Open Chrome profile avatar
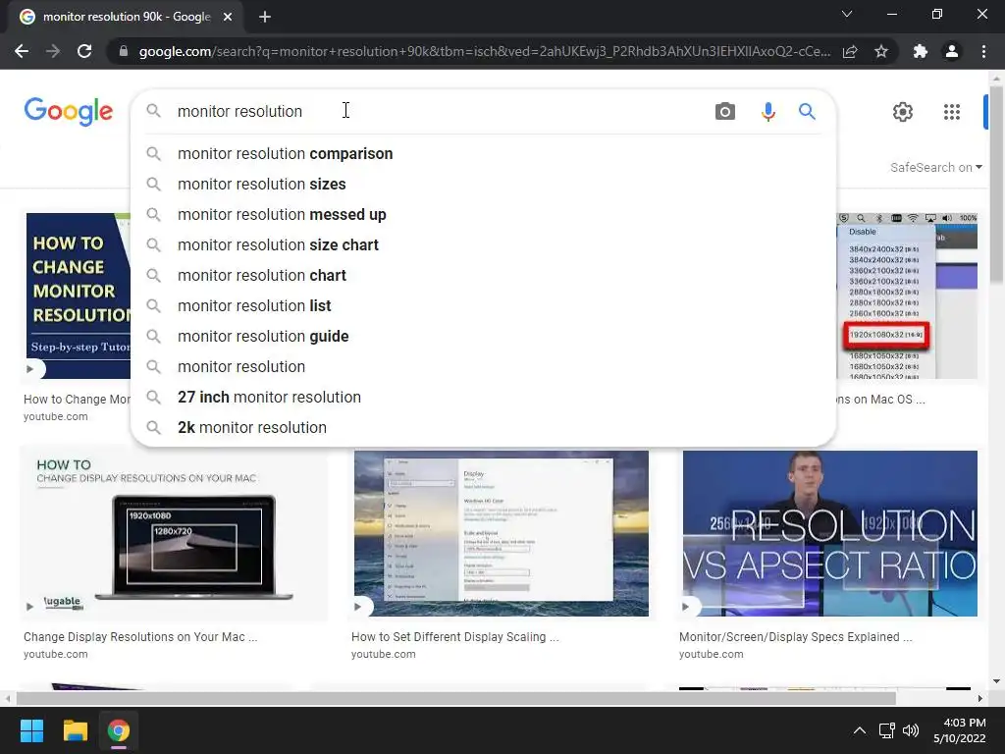The image size is (1005, 754). [952, 51]
